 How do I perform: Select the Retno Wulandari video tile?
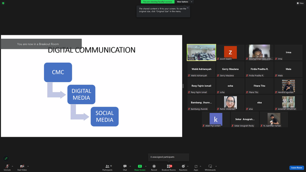click(230, 103)
